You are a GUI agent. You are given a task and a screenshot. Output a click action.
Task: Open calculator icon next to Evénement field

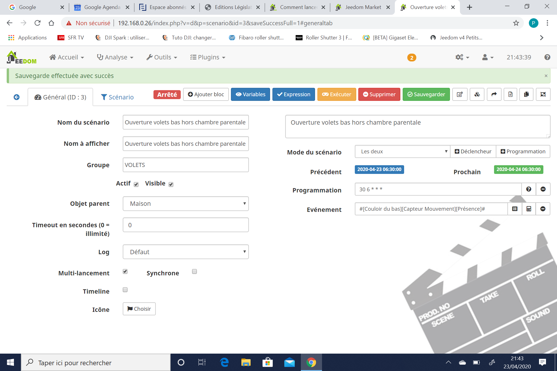[529, 209]
